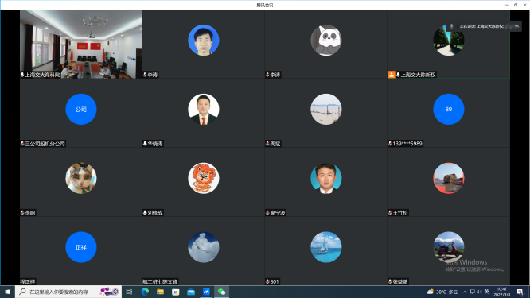
Task: Click the B01 name label
Action: coord(275,281)
